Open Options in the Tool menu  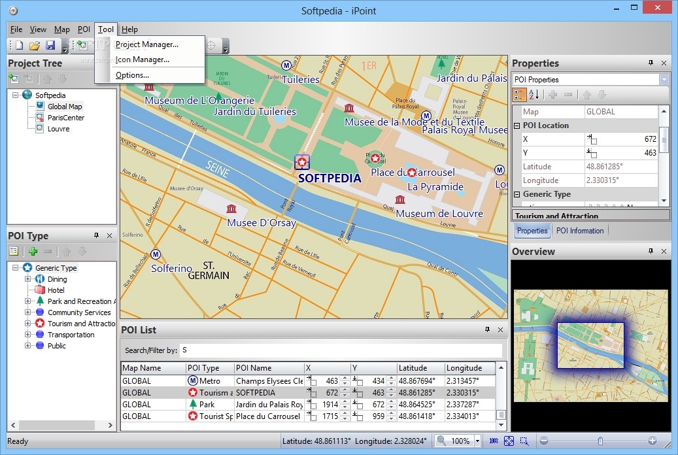tap(132, 75)
